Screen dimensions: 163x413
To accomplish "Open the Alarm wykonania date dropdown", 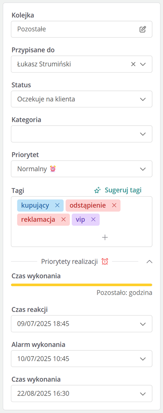I will coord(81,358).
